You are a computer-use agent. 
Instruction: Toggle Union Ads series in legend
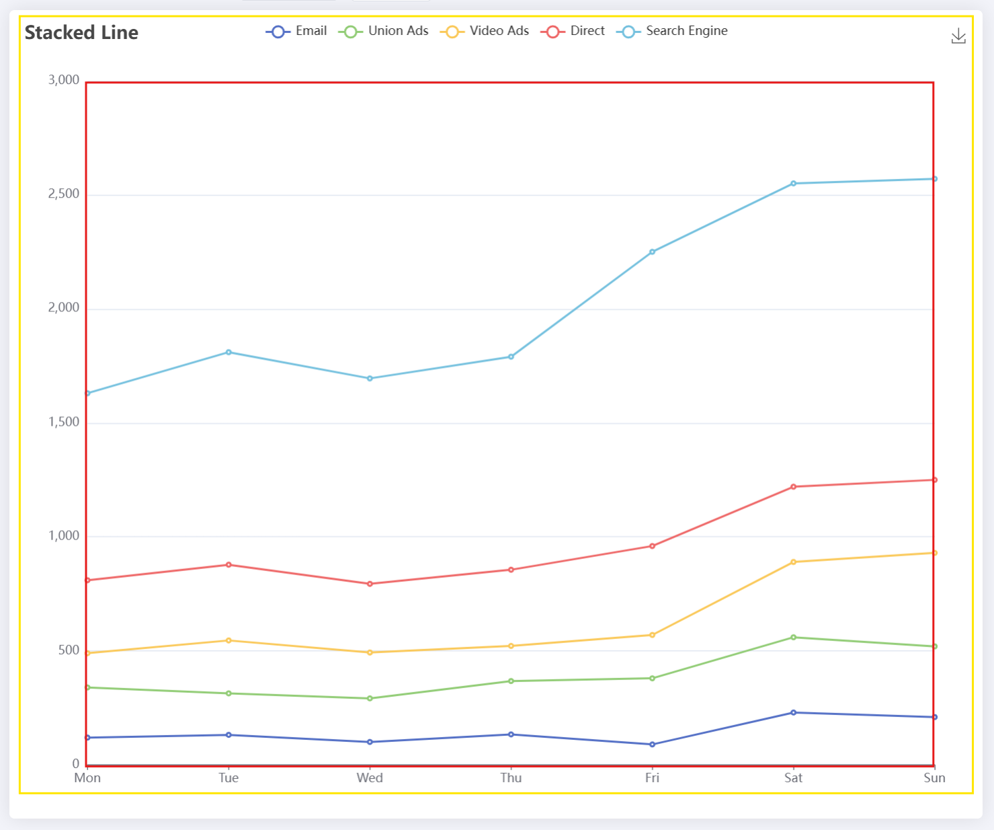click(384, 31)
